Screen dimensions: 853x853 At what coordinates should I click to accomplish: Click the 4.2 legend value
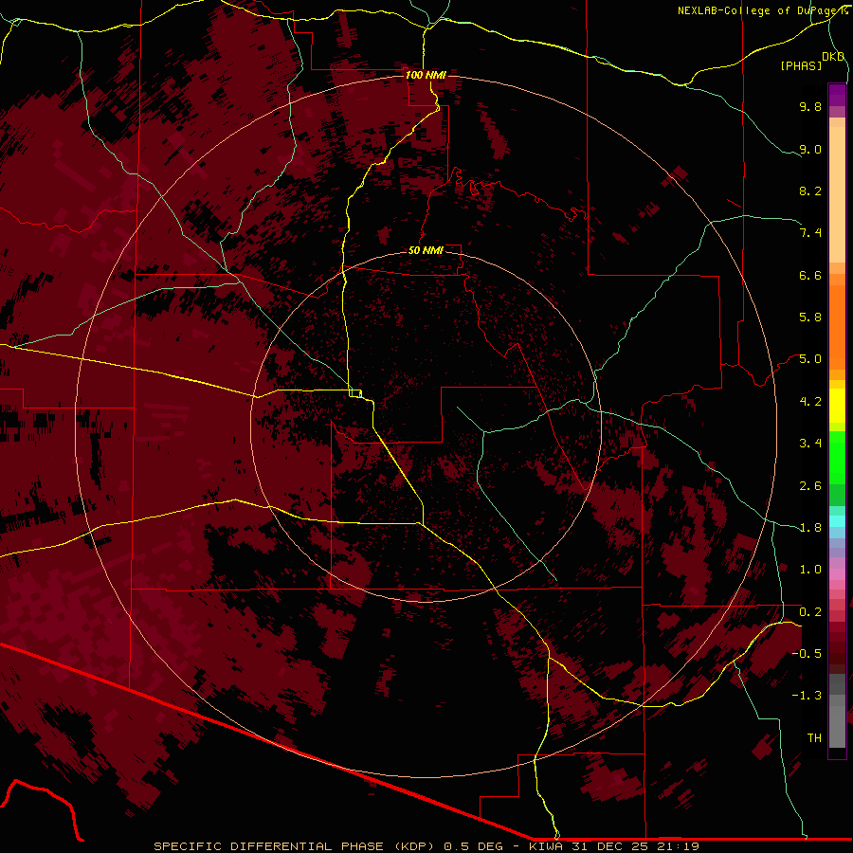(810, 402)
